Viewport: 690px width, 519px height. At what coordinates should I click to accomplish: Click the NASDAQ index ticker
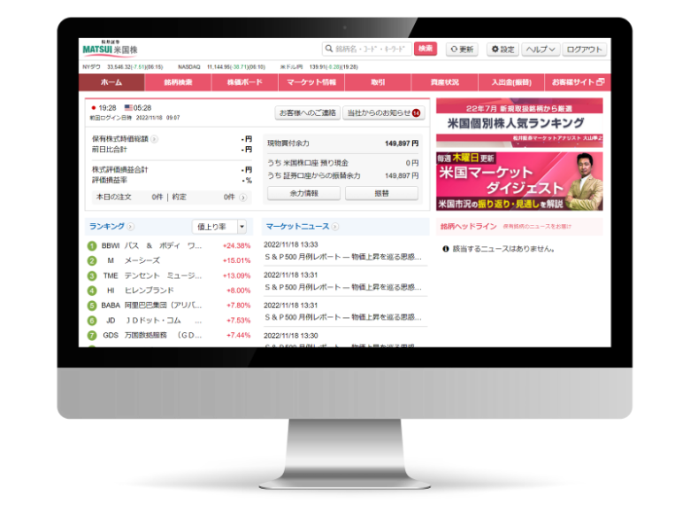click(x=221, y=67)
